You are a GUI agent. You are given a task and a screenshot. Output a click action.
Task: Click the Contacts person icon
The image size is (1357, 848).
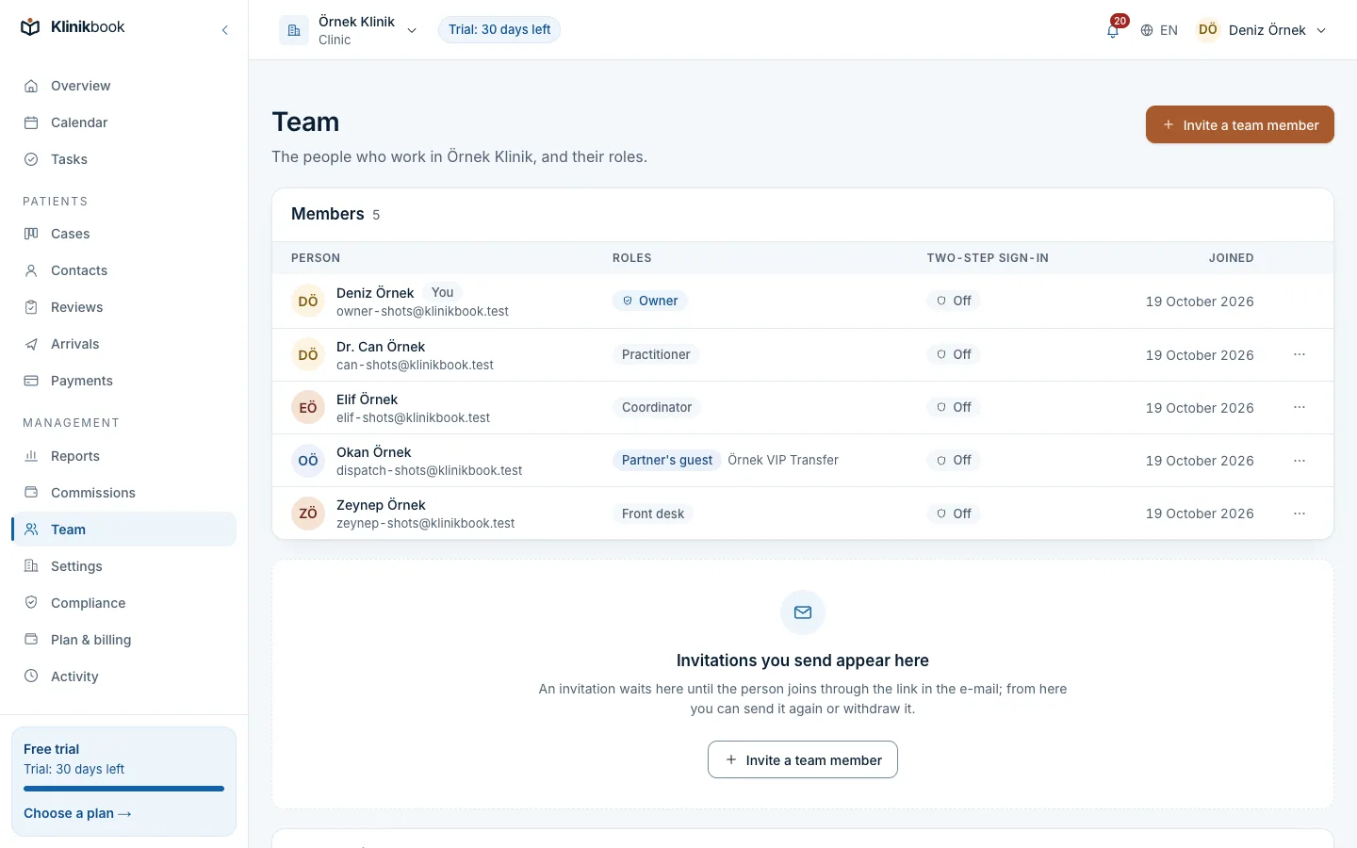(31, 270)
